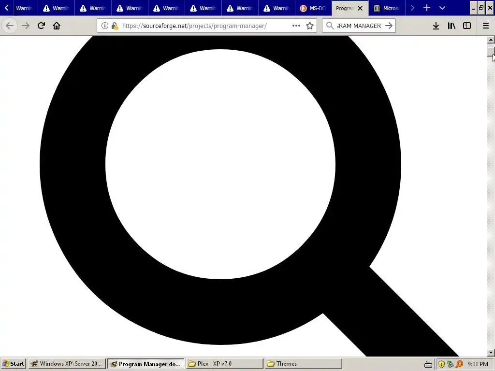Screen dimensions: 495x371
Task: Go back to the previous page
Action: point(10,26)
